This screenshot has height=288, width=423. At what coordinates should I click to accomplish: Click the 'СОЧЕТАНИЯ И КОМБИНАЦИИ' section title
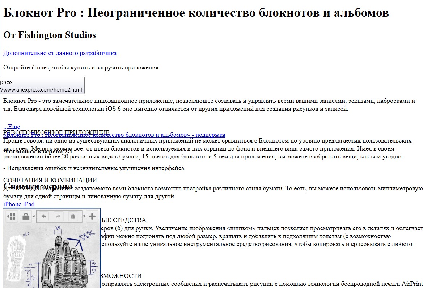(x=50, y=180)
